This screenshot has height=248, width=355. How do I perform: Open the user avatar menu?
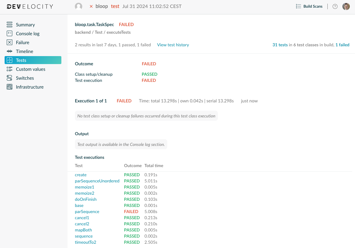click(346, 6)
